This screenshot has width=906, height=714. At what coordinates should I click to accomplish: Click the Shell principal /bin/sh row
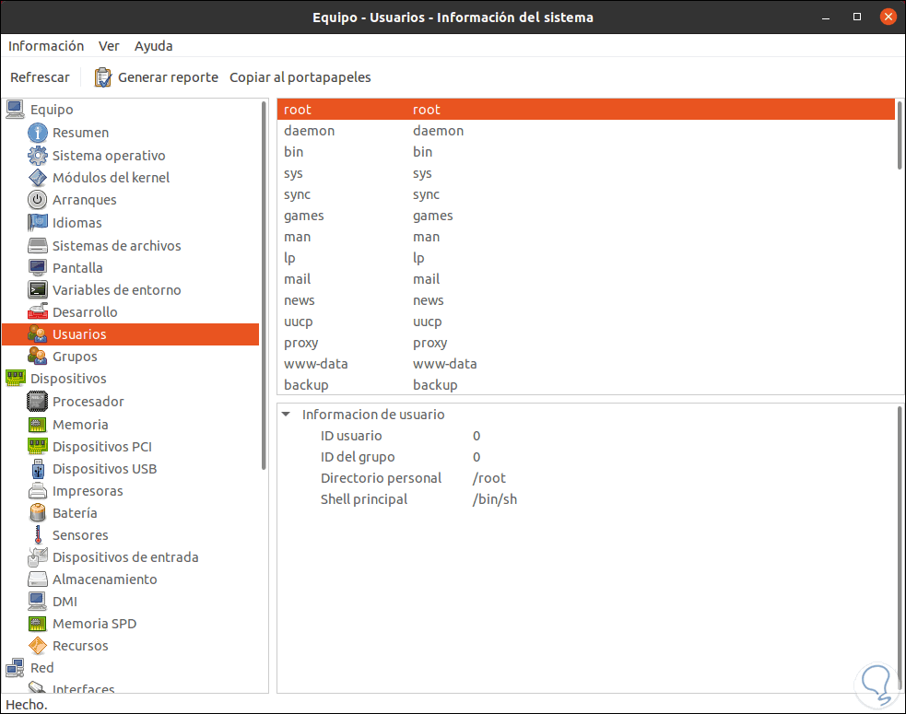586,499
